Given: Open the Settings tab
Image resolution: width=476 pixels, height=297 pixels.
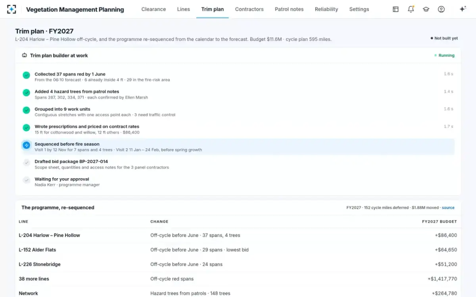Looking at the screenshot, I should pyautogui.click(x=359, y=9).
